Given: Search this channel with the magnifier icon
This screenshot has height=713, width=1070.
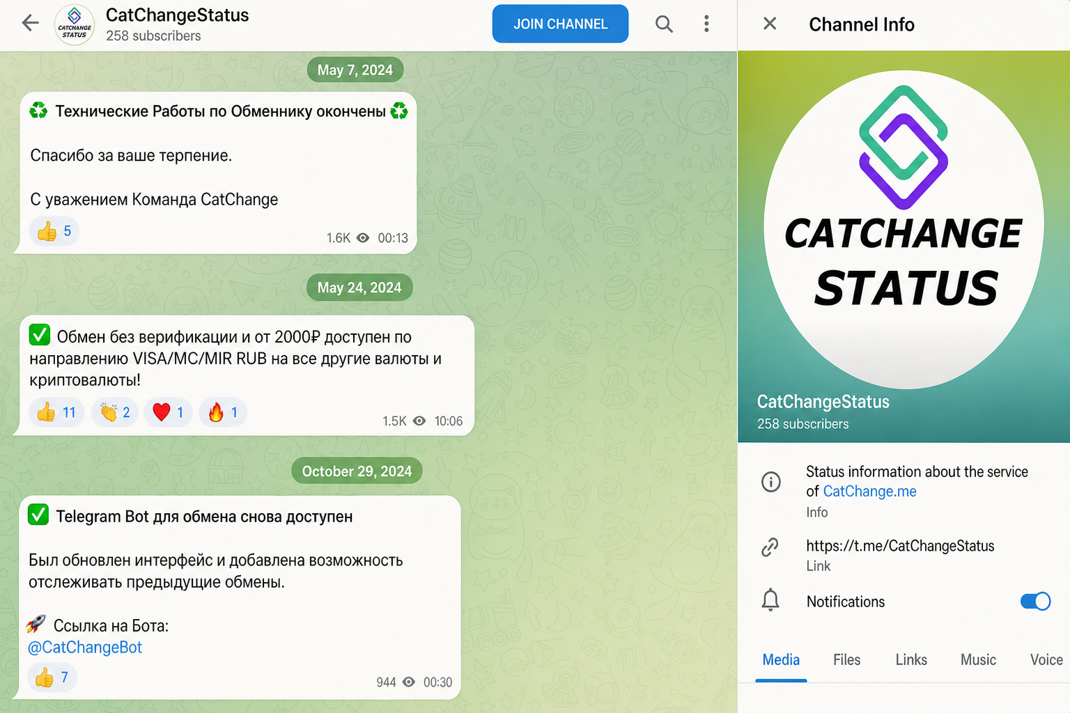Looking at the screenshot, I should pyautogui.click(x=664, y=24).
